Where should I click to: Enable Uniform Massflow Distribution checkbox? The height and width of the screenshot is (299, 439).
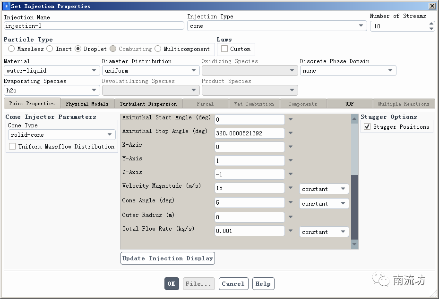[12, 147]
